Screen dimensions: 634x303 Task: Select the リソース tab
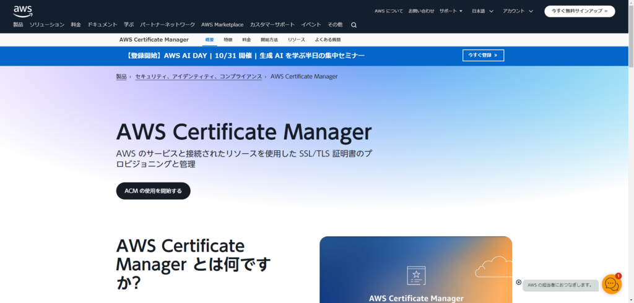(x=297, y=40)
